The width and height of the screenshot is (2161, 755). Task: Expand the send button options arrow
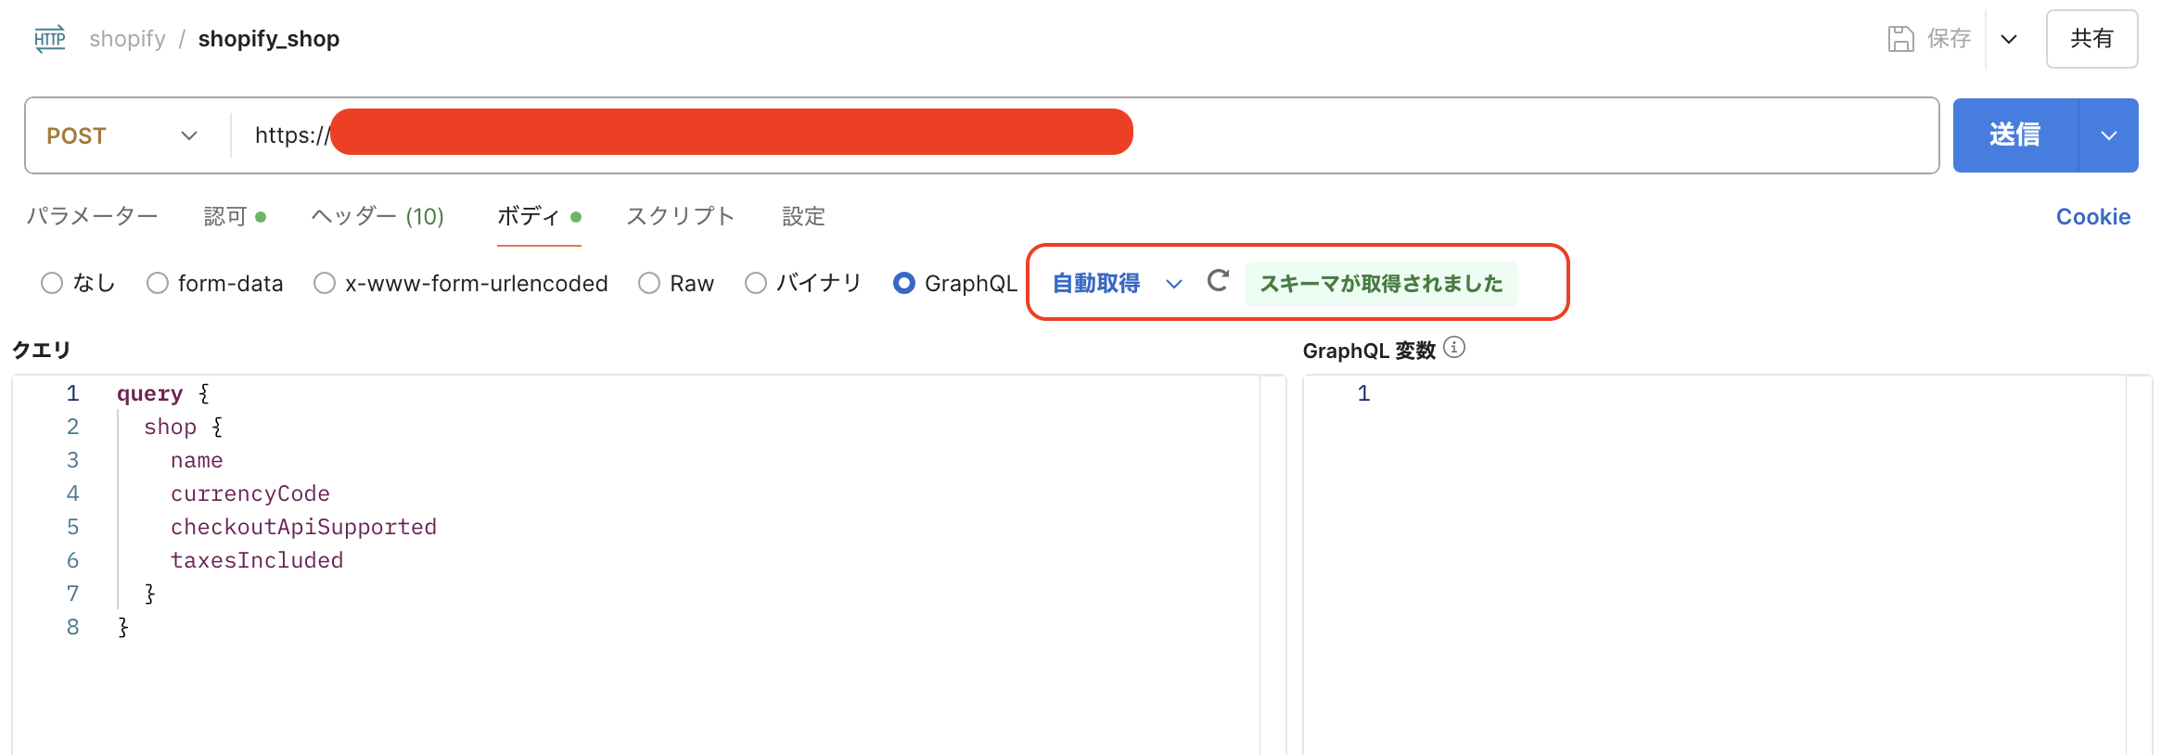click(x=2109, y=135)
